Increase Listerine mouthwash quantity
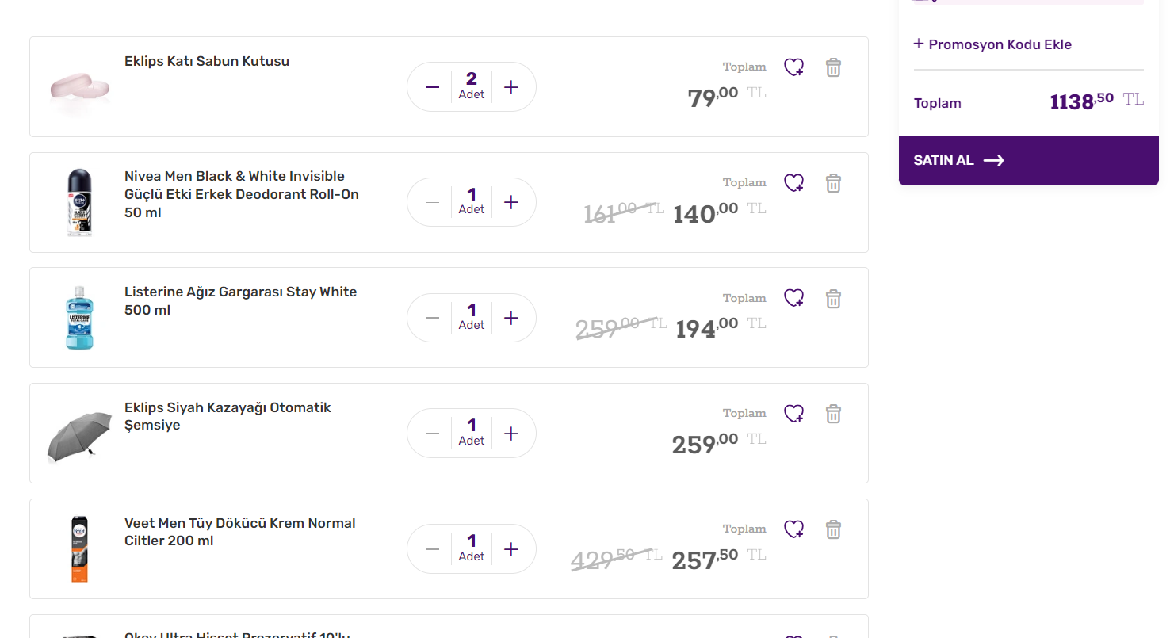1170x638 pixels. [x=511, y=318]
